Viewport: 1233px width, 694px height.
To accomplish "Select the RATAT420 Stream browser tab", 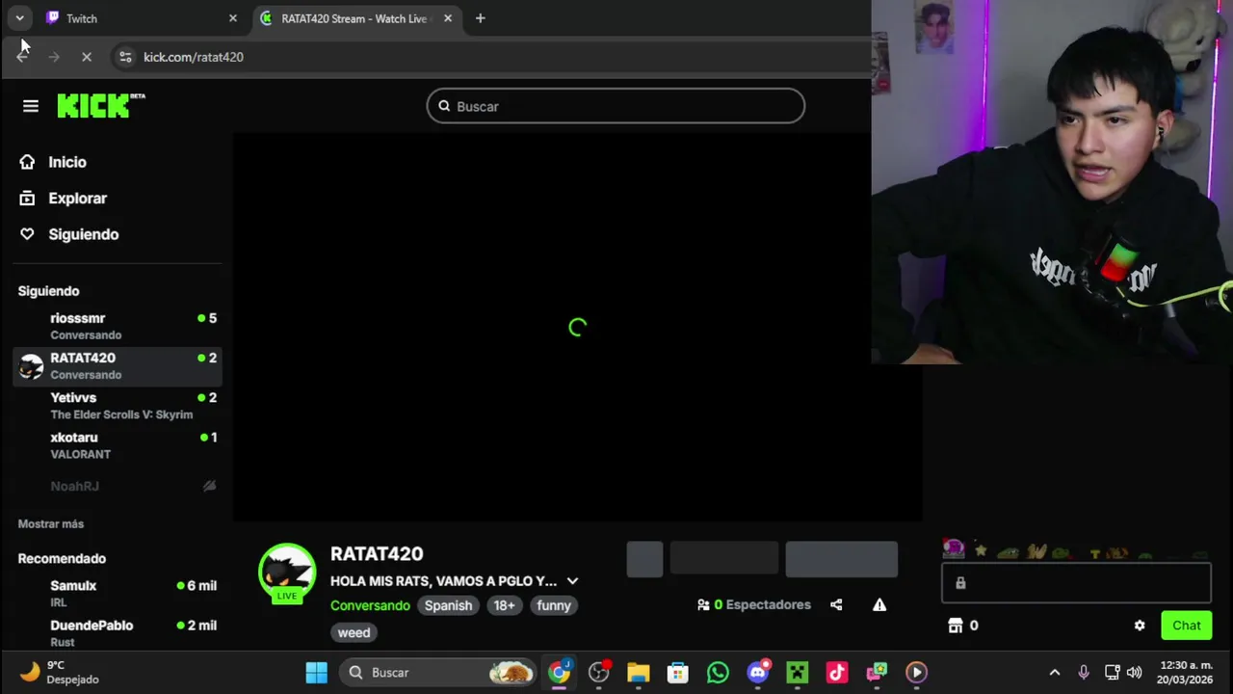I will point(356,18).
